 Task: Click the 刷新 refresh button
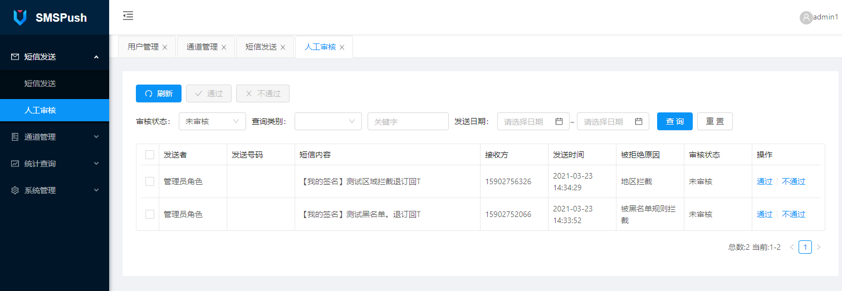point(159,93)
